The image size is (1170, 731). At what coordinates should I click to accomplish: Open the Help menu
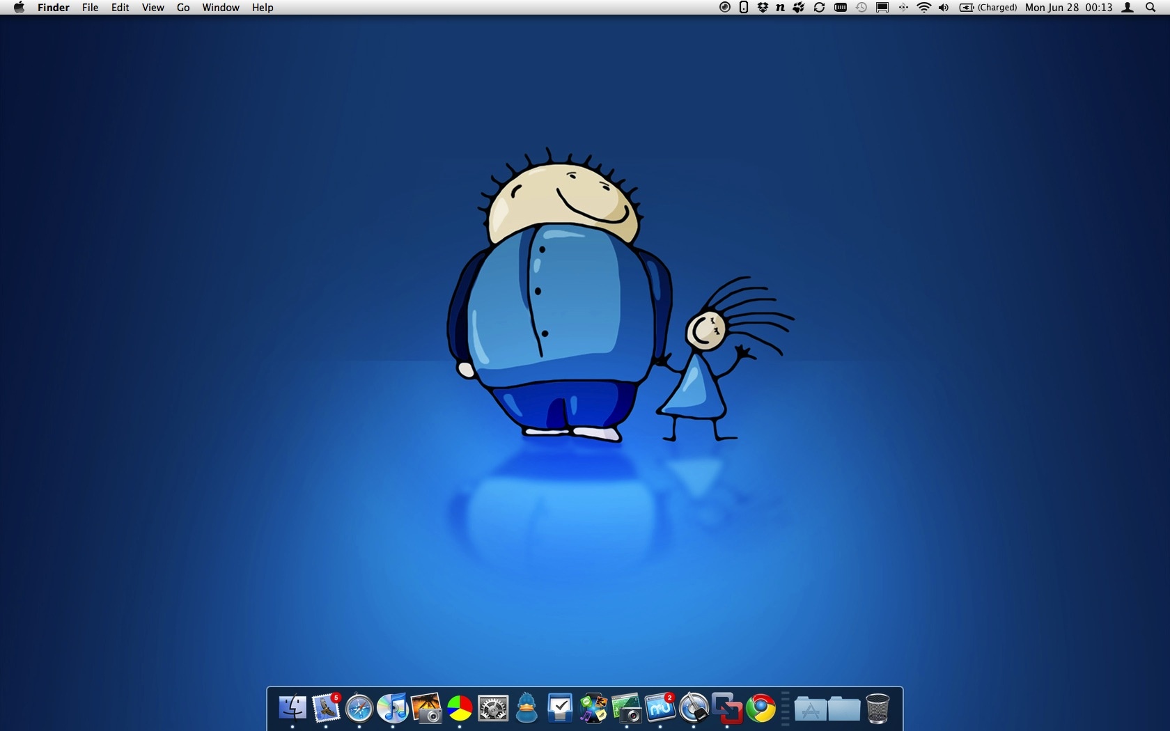pos(263,8)
